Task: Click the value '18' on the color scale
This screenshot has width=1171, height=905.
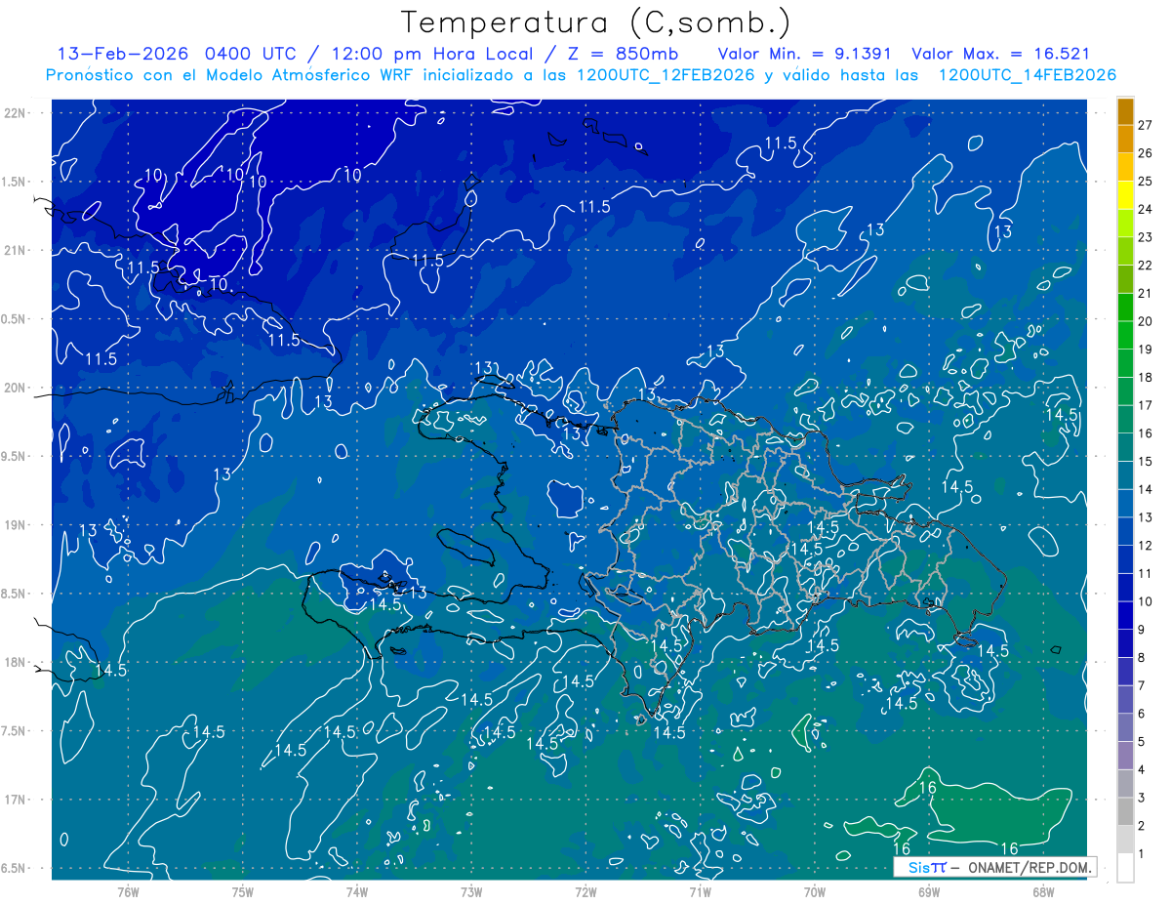Action: (1146, 377)
